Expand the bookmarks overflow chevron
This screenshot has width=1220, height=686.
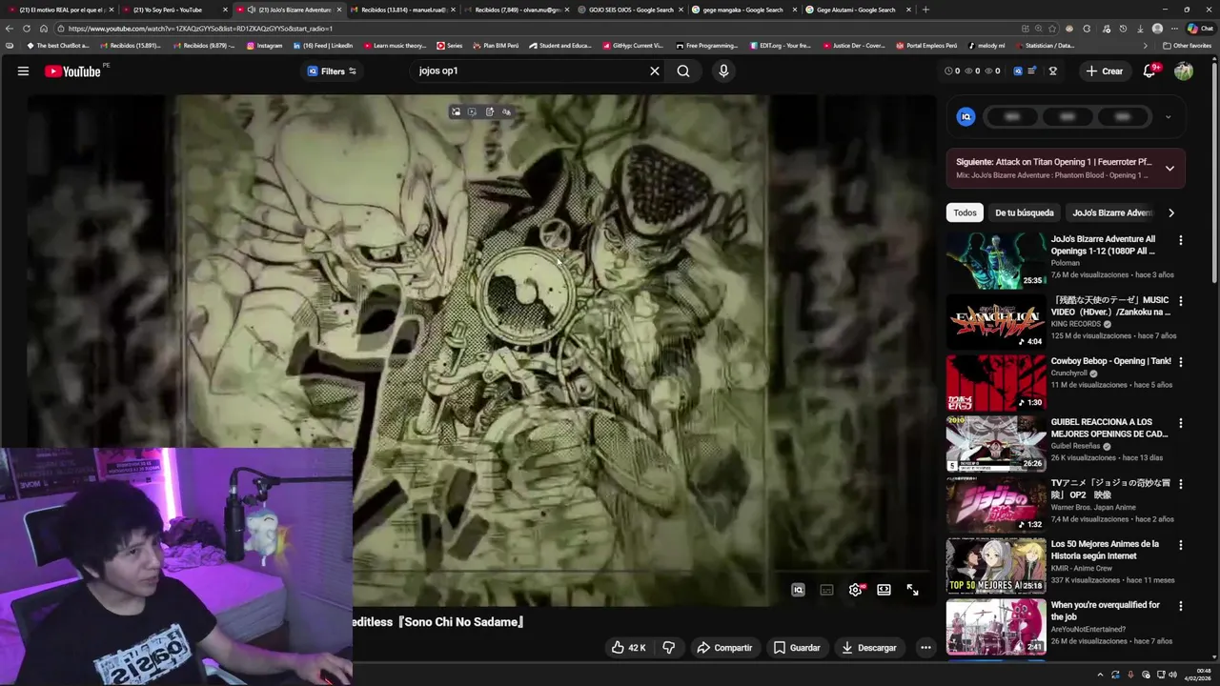coord(1146,45)
